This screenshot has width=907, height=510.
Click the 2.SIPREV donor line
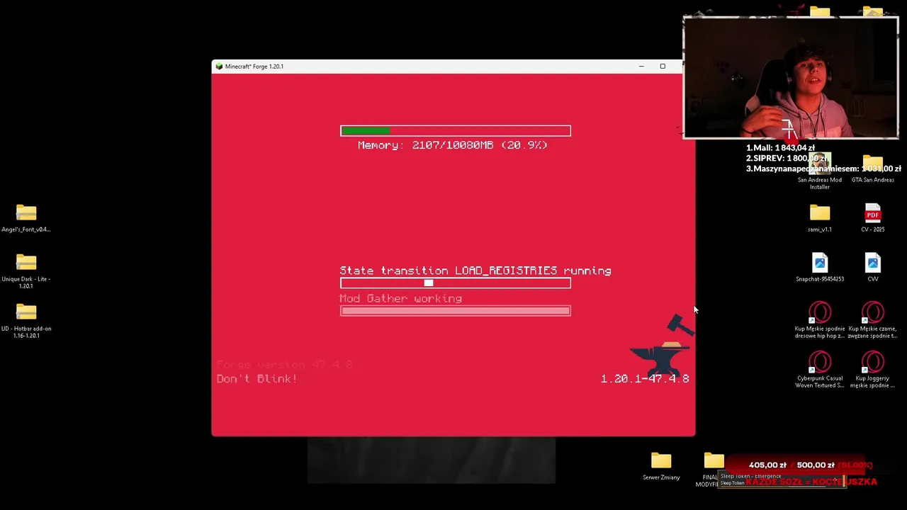click(x=785, y=159)
